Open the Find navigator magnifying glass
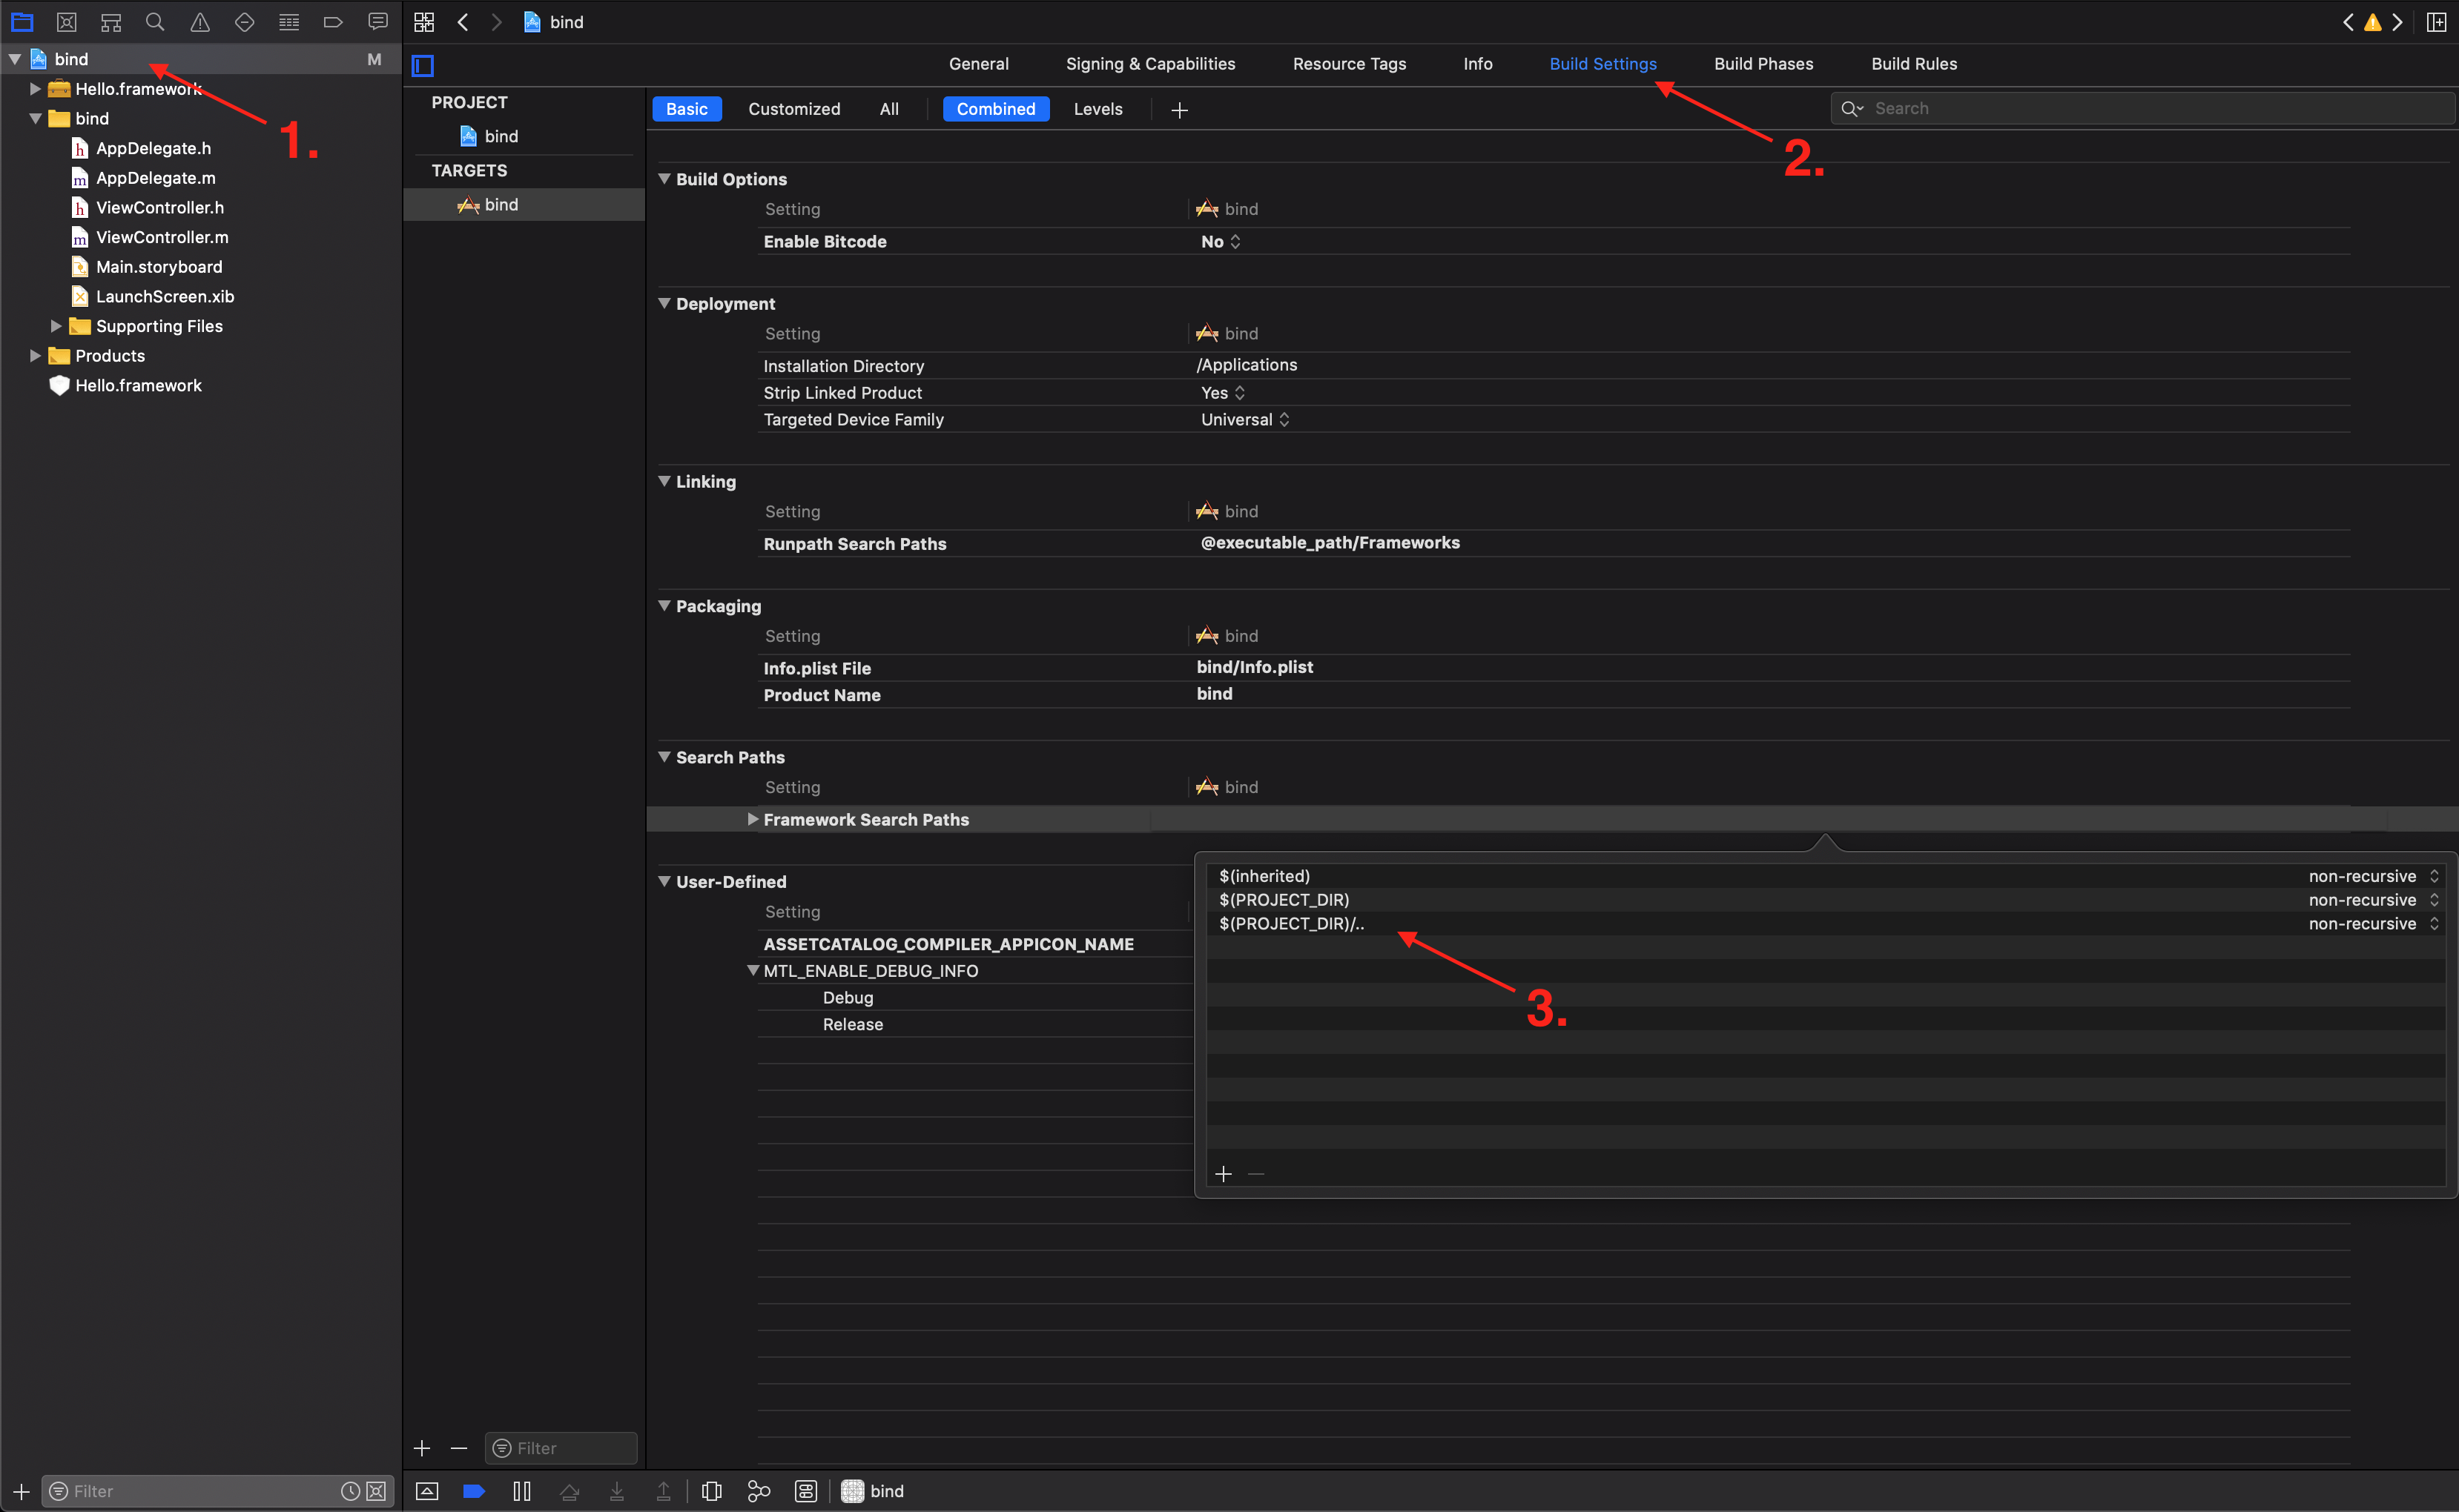 point(155,21)
